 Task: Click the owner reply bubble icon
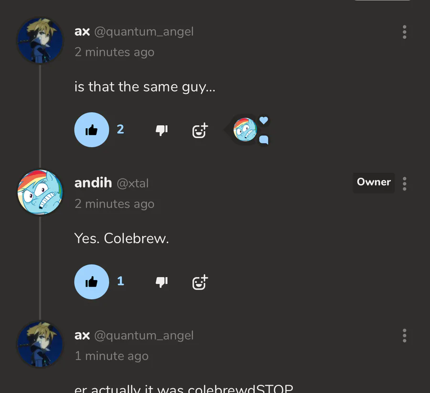264,140
